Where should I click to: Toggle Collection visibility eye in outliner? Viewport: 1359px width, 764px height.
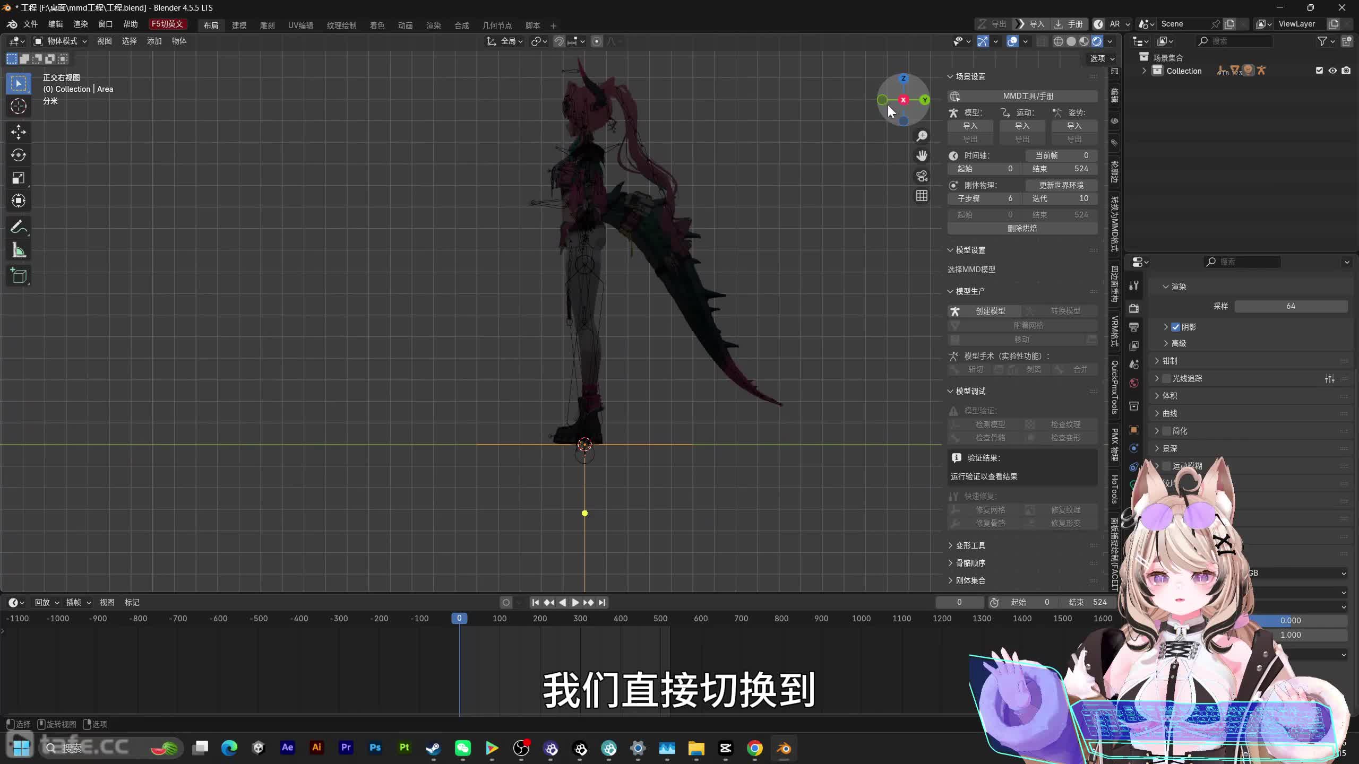[1332, 71]
